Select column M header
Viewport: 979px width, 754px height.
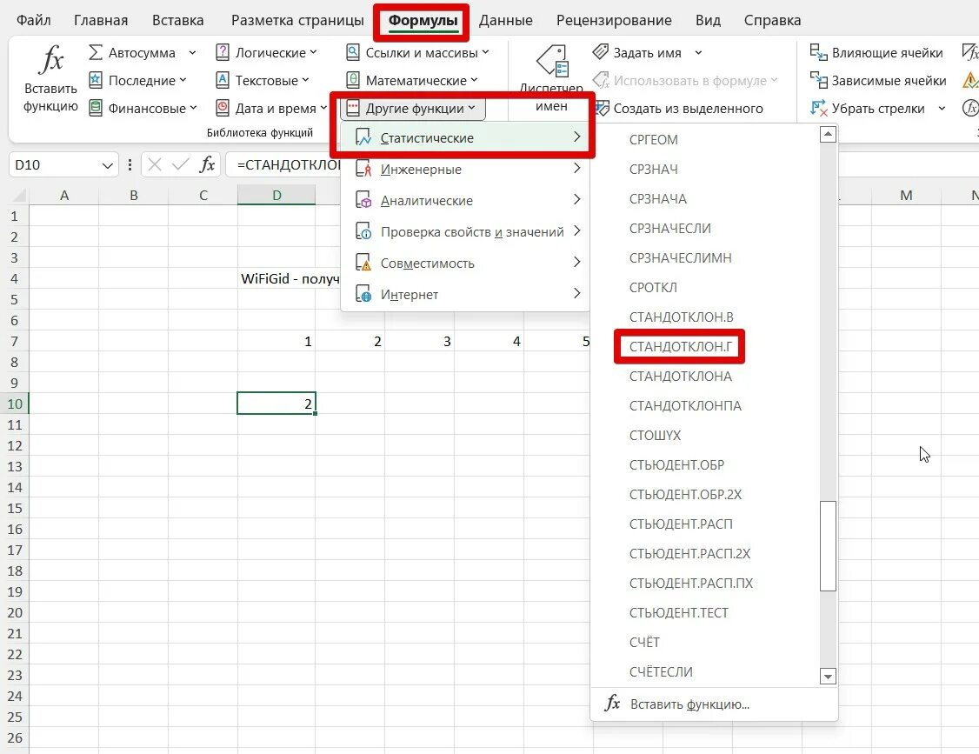906,195
